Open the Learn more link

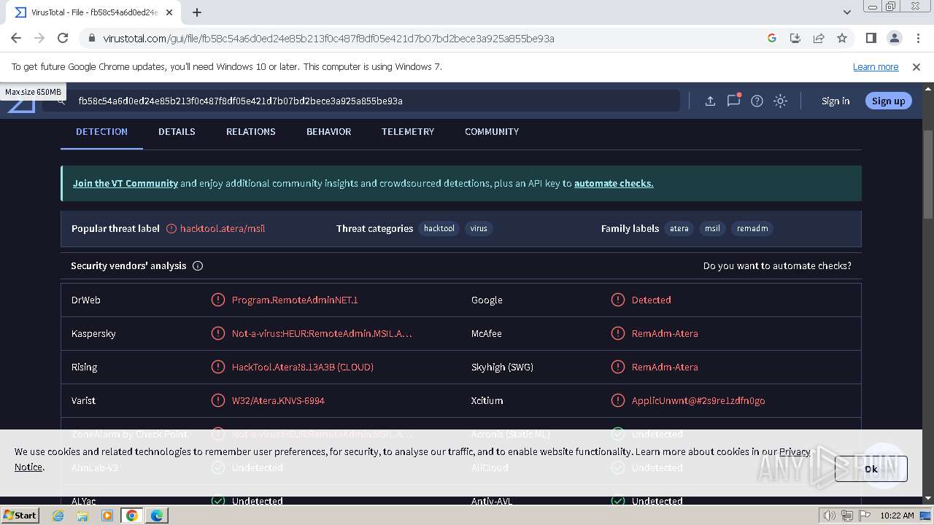(x=876, y=67)
